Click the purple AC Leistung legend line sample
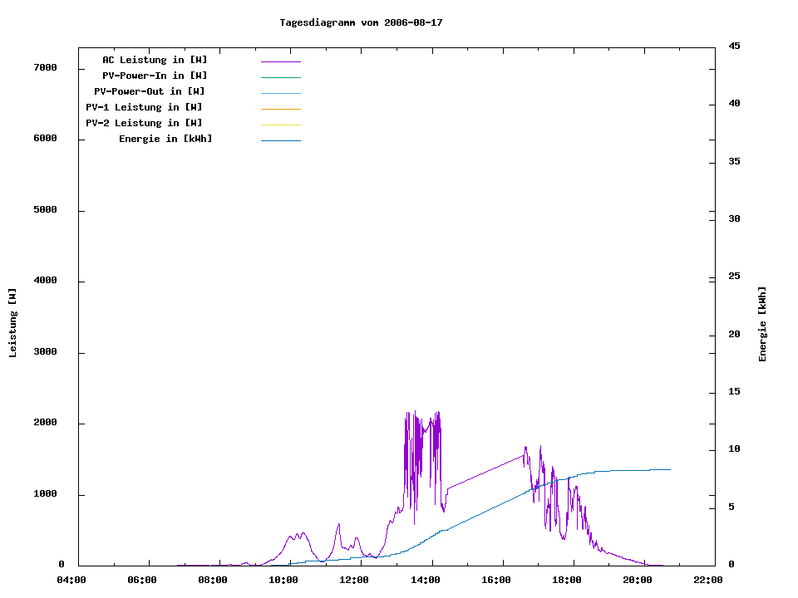Screen dimensions: 798x598 [280, 61]
